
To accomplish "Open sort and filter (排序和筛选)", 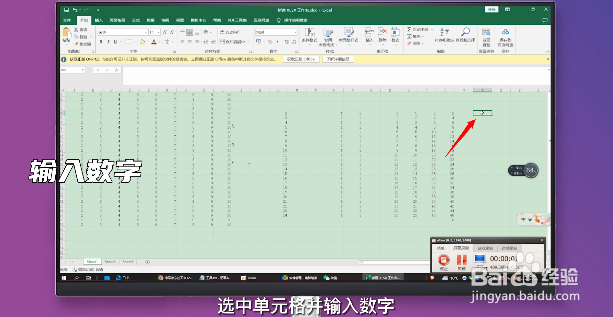I will click(444, 36).
